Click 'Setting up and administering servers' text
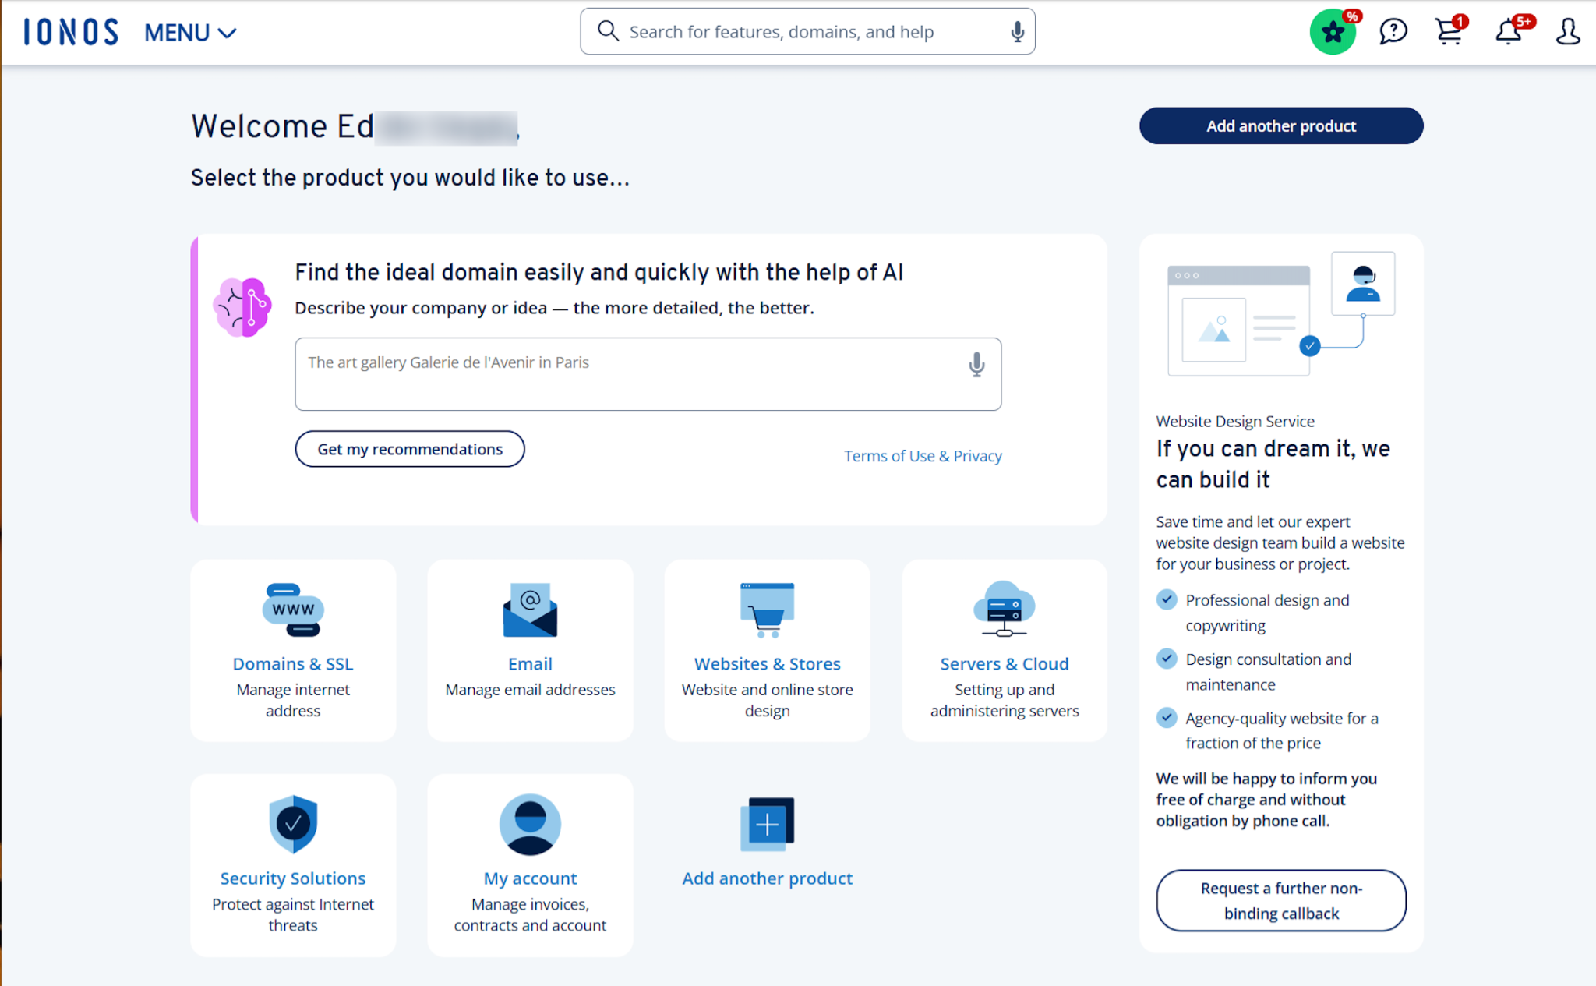This screenshot has width=1596, height=986. coord(1005,700)
